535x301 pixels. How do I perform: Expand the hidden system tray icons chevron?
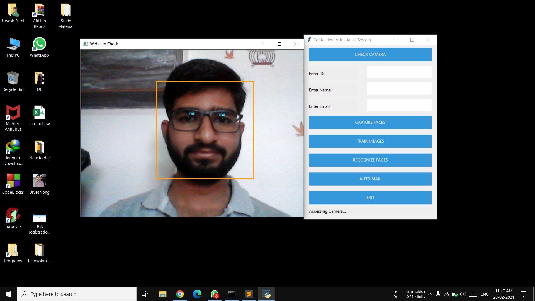pos(430,294)
